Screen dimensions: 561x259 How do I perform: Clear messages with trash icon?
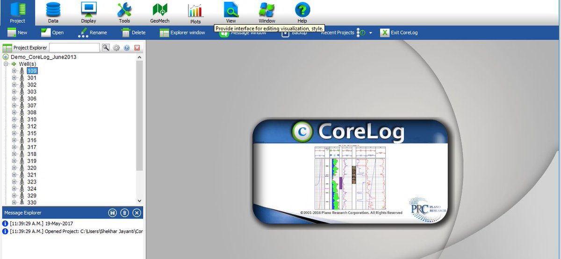click(x=124, y=213)
